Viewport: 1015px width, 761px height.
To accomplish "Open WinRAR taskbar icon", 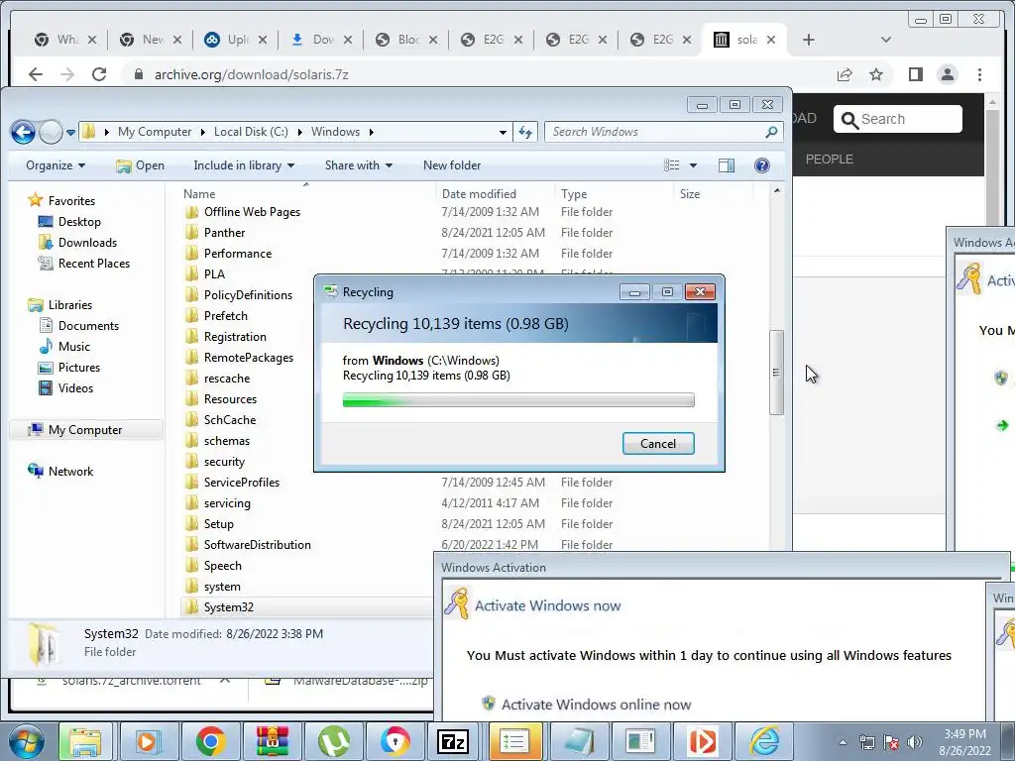I will point(272,741).
